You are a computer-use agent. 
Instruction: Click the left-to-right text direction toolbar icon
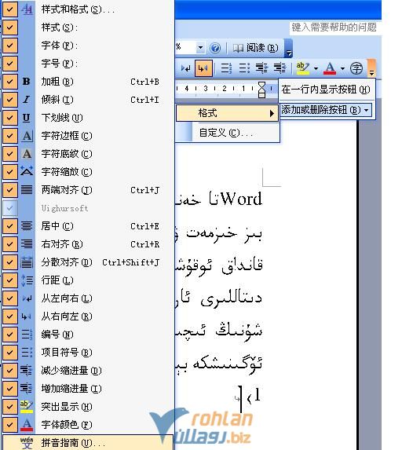point(186,68)
